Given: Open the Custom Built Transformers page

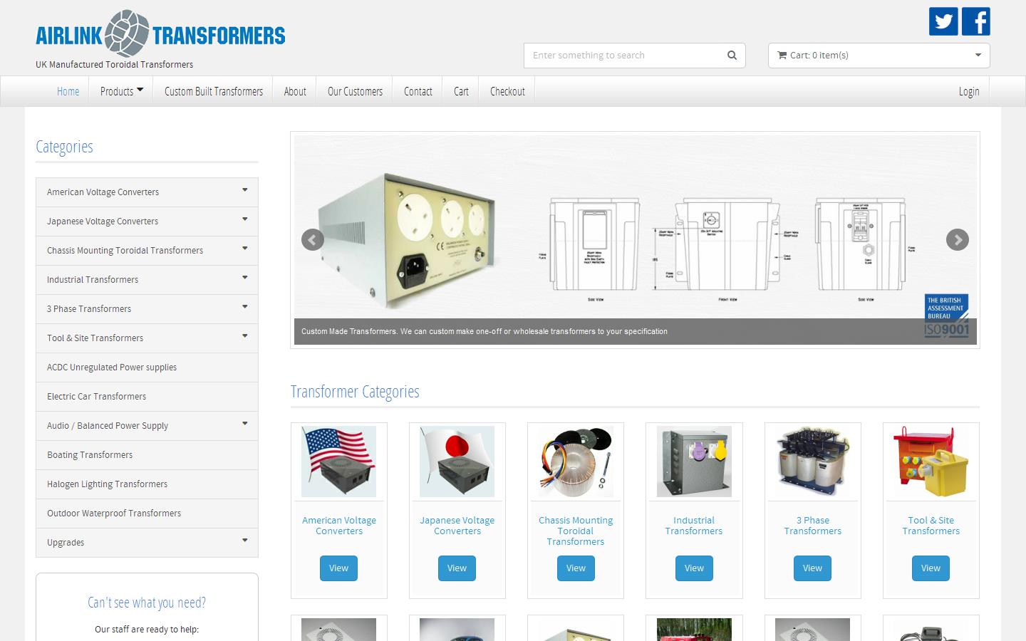Looking at the screenshot, I should coord(212,90).
